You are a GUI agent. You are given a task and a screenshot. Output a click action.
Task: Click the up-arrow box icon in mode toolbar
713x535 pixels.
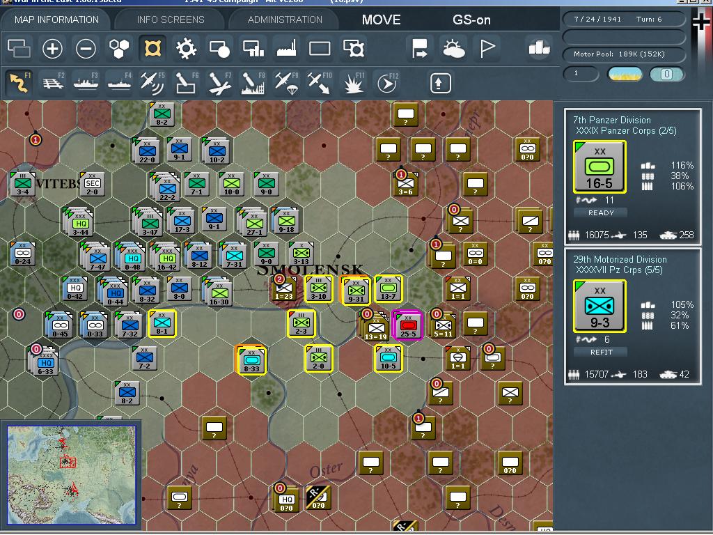click(440, 84)
